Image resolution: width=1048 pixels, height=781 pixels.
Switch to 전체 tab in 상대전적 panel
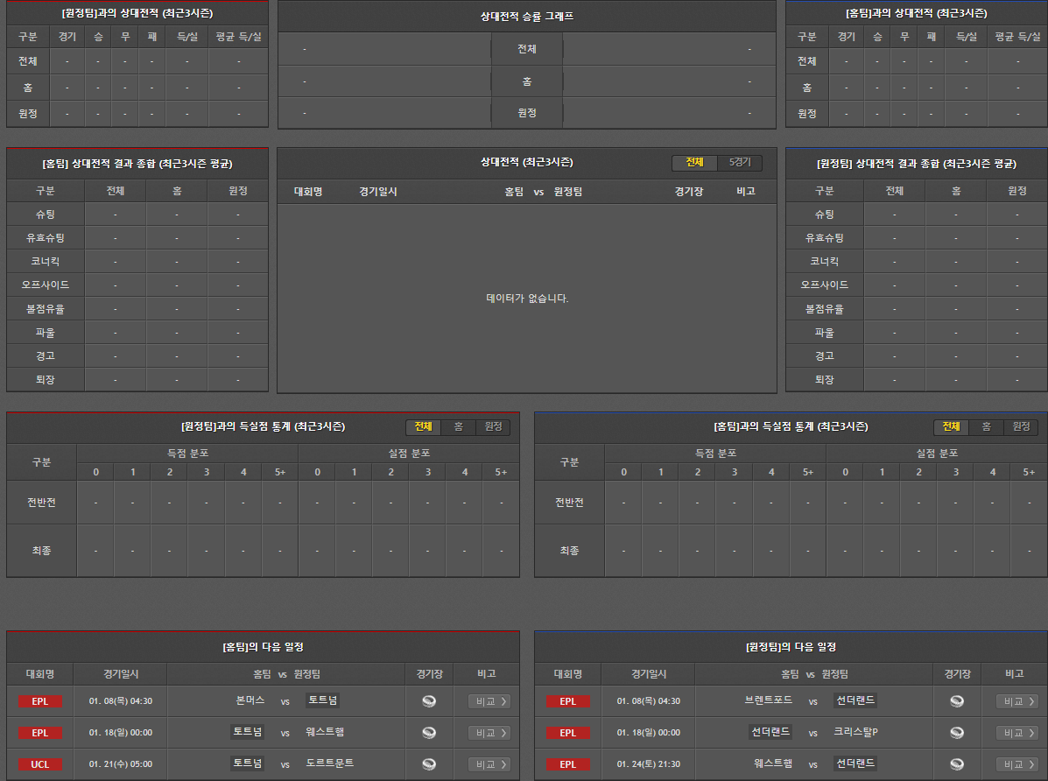coord(694,163)
